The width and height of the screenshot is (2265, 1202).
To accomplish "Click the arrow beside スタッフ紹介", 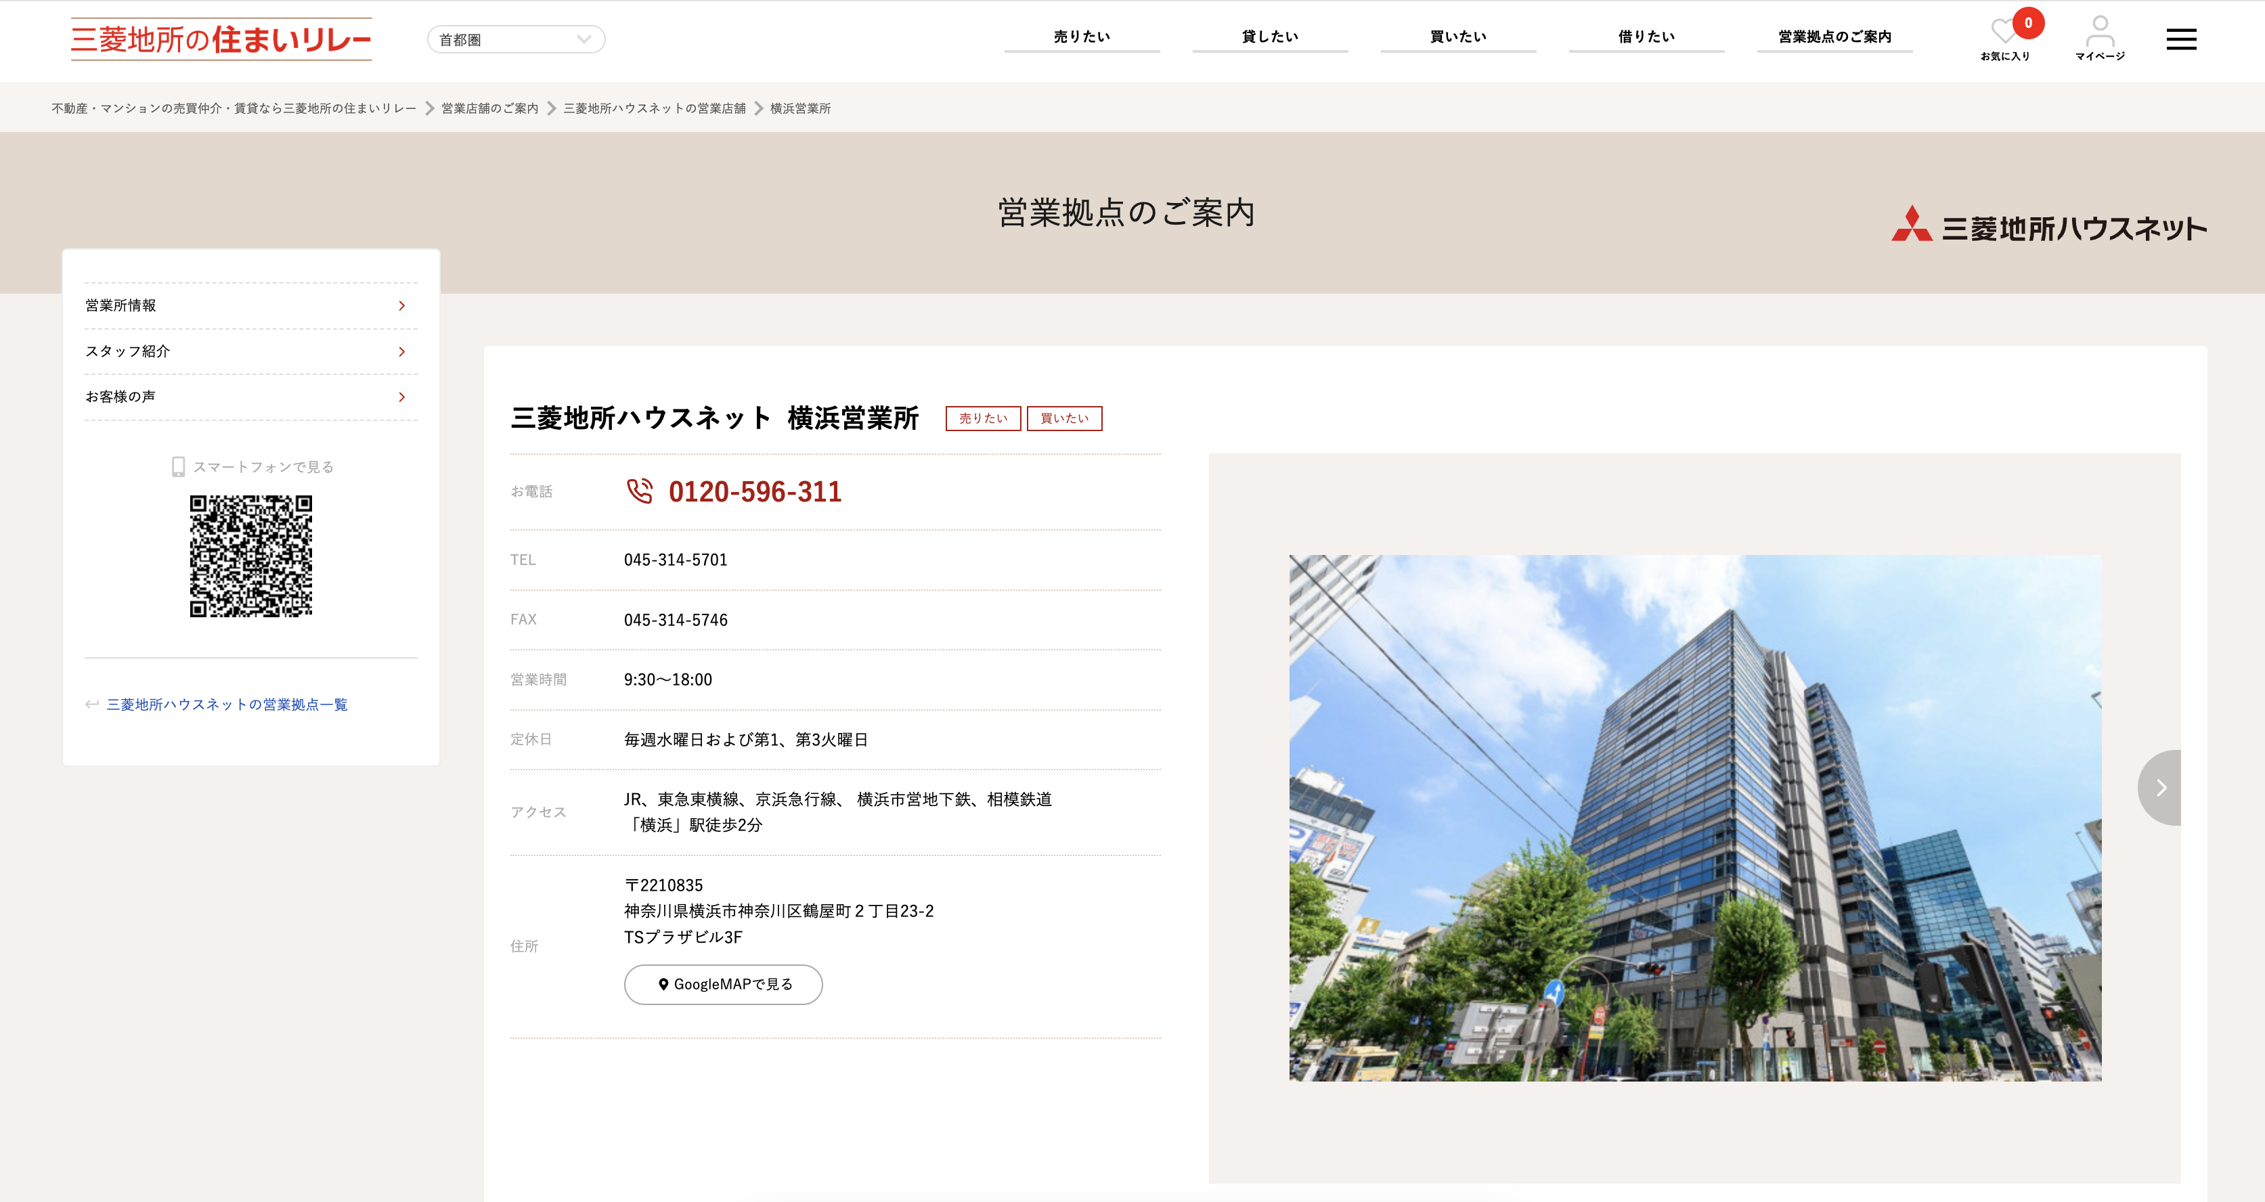I will [x=402, y=352].
